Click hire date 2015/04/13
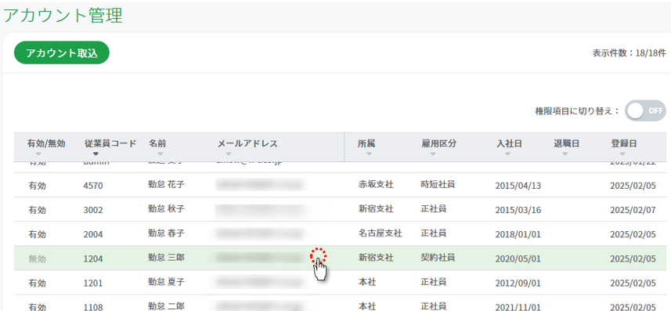 tap(518, 186)
